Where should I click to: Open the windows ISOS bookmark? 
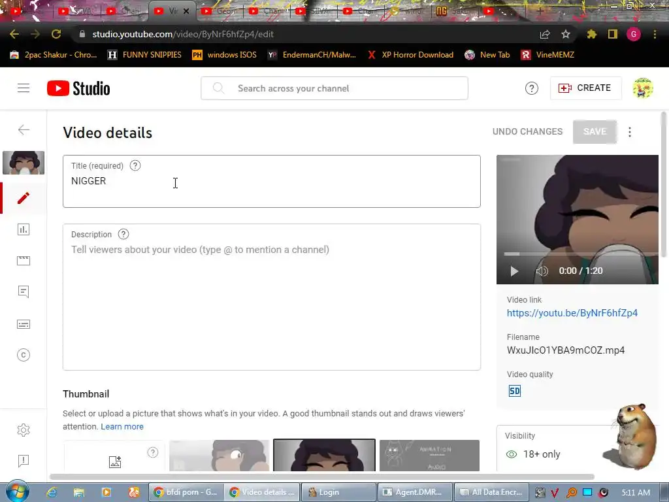coord(225,55)
